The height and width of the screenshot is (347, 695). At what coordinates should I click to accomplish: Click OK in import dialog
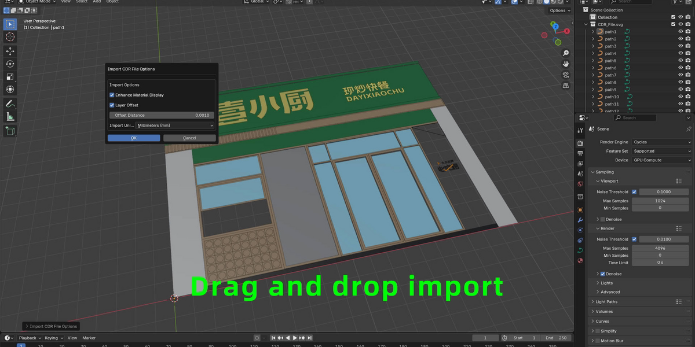134,138
